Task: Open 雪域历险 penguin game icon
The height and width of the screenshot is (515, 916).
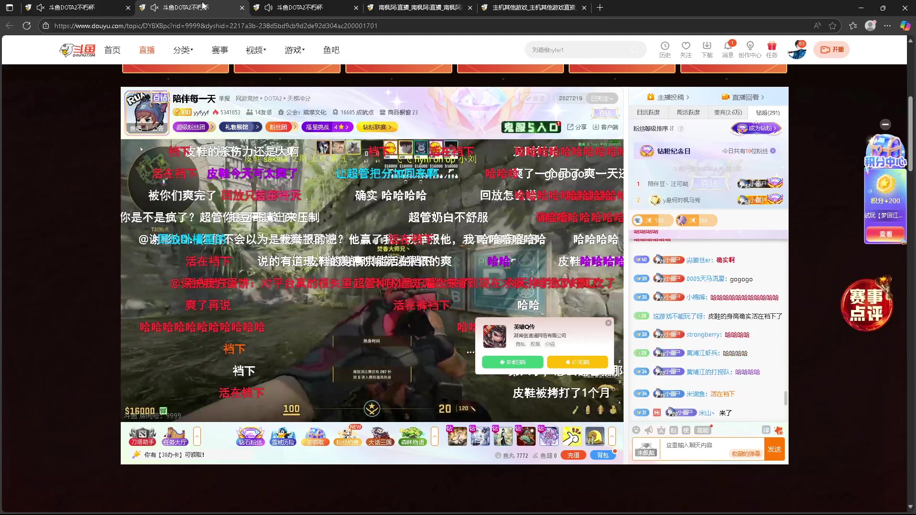Action: (283, 436)
